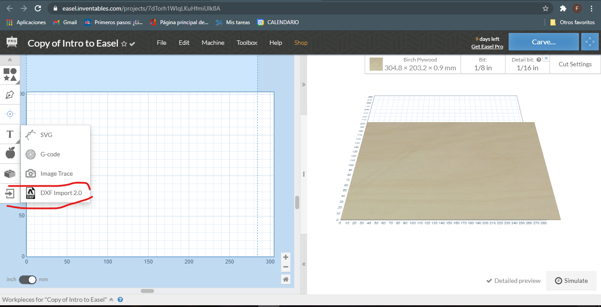Open the File menu
This screenshot has width=601, height=307.
coord(161,43)
